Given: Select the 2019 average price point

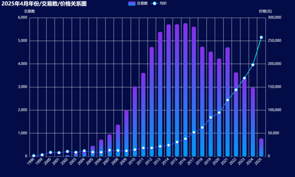Looking at the screenshot, I should (211, 118).
